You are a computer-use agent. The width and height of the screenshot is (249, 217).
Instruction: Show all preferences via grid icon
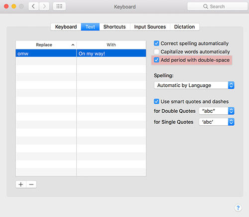(59, 6)
